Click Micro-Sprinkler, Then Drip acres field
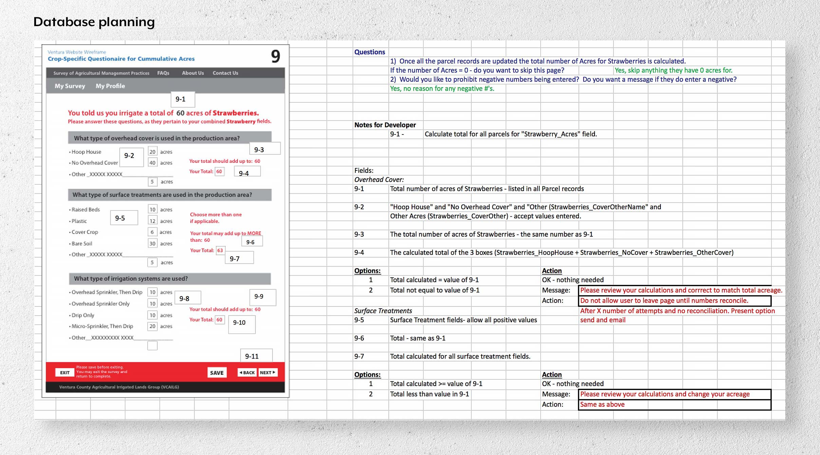 pos(153,326)
